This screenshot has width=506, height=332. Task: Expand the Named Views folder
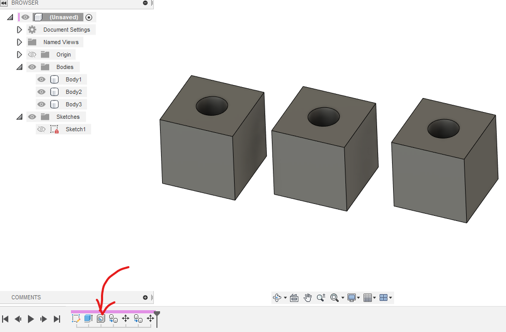(20, 41)
